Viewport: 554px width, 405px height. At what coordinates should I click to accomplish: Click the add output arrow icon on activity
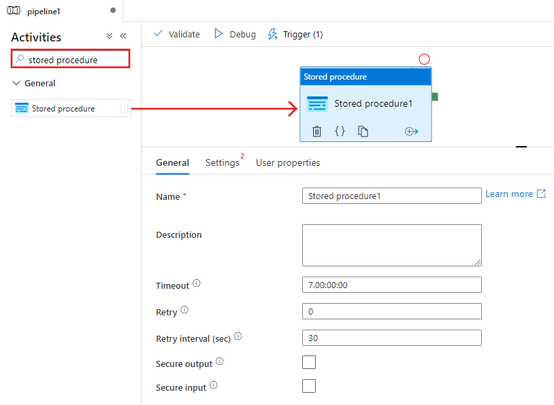click(x=411, y=132)
